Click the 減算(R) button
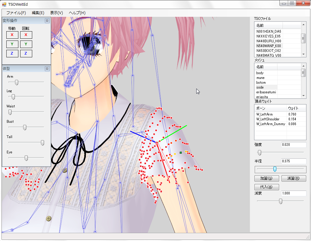This screenshot has width=311, height=241. (x=294, y=178)
